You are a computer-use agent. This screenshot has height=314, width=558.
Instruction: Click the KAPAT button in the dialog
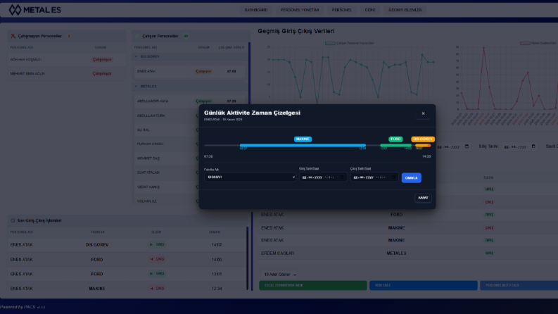click(423, 198)
